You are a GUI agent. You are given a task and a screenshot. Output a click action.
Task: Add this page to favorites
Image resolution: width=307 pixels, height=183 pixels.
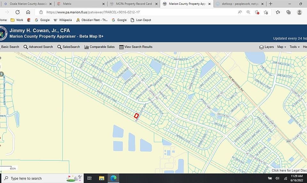tap(266, 12)
